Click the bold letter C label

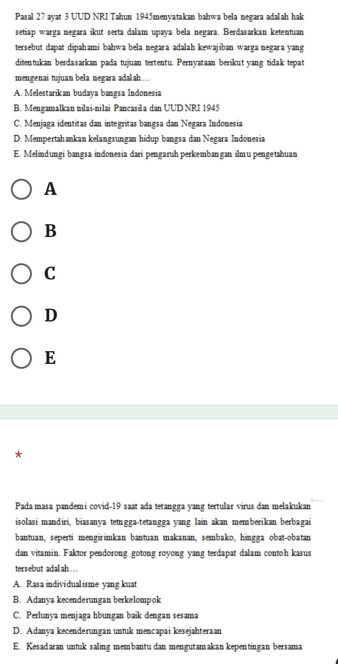click(x=50, y=274)
